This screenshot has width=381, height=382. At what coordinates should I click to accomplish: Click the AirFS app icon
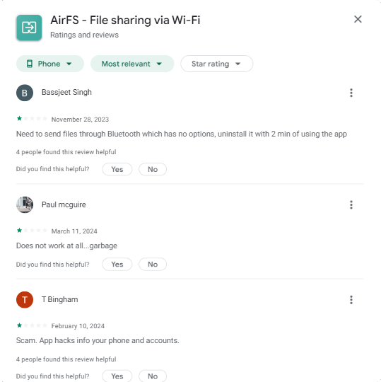[29, 28]
